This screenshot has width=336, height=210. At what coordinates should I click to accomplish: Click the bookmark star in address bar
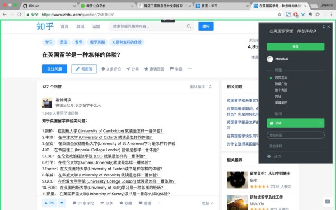(279, 15)
